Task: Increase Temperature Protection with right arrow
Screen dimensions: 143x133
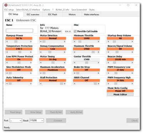Action: 31,52
